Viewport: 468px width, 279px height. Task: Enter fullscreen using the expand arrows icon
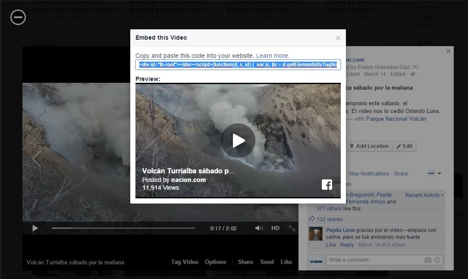(x=292, y=228)
